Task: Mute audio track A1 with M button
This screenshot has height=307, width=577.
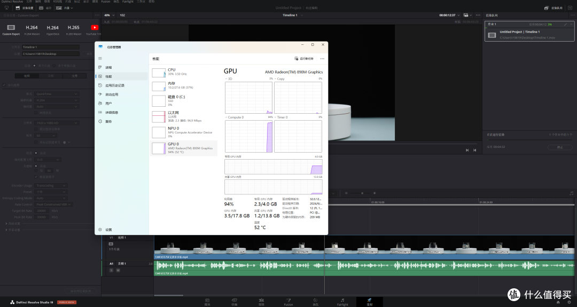Action: click(119, 271)
